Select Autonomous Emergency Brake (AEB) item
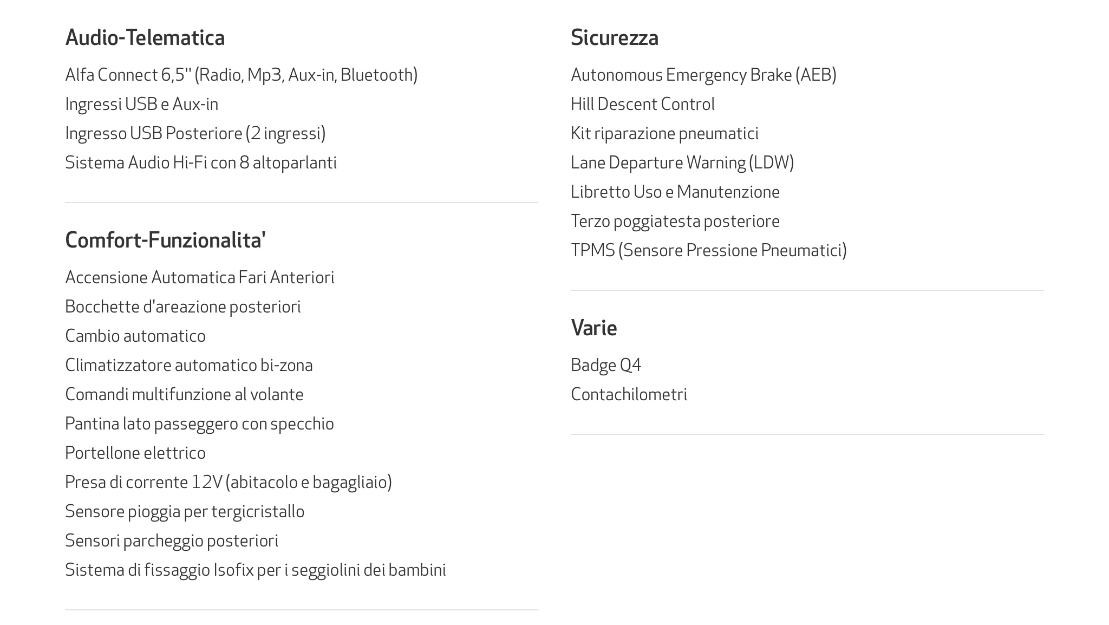Viewport: 1109px width, 625px height. 703,75
